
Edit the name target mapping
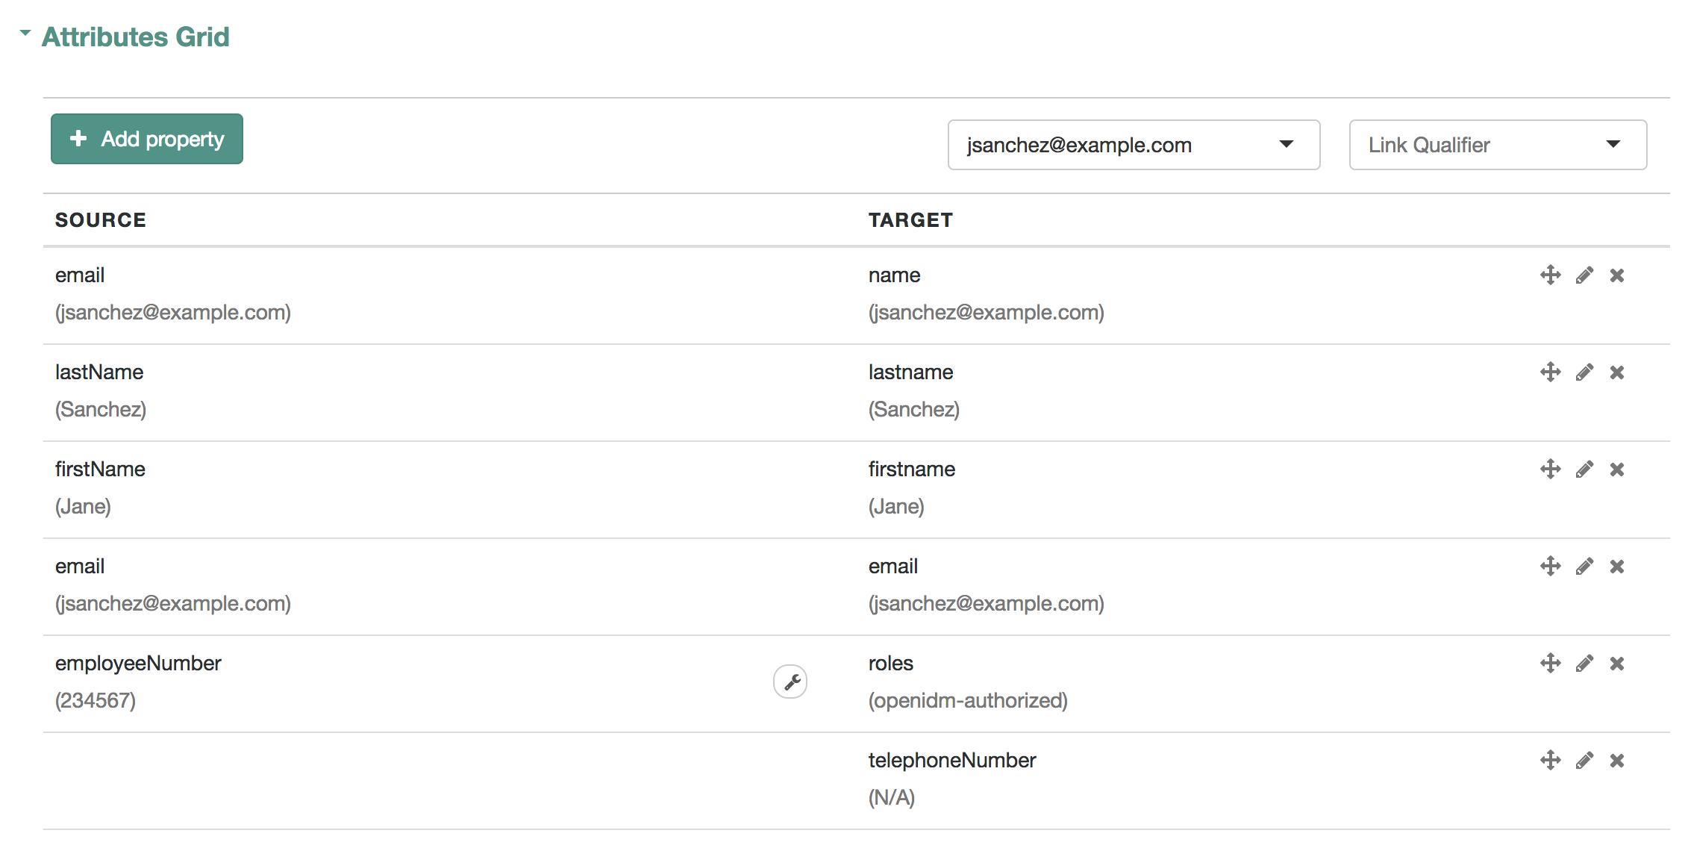tap(1585, 275)
